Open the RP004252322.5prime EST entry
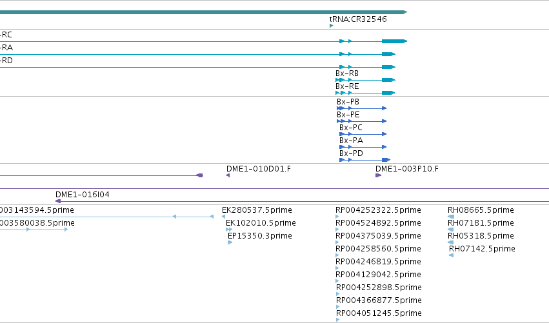The image size is (549, 323). pos(378,210)
